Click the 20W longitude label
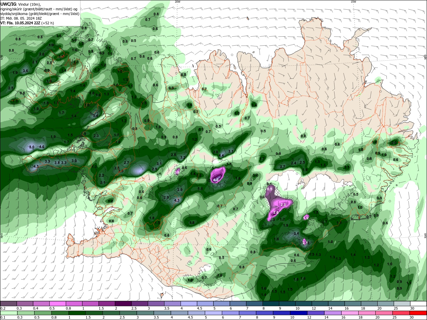This screenshot has width=427, height=320. coord(177,2)
